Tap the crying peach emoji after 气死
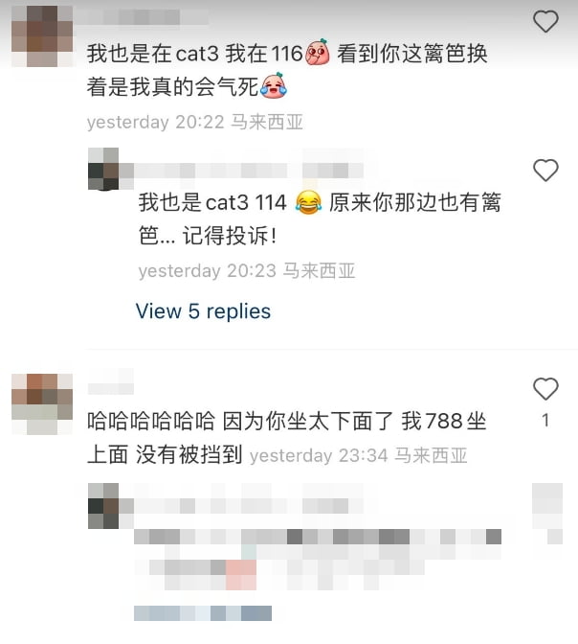The width and height of the screenshot is (578, 644). 274,86
